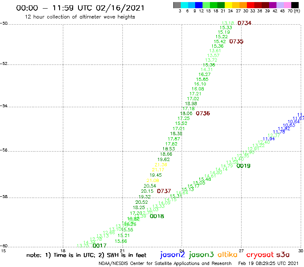This screenshot has height=267, width=304.
Task: Click the 17.87 wave height reading
Action: 174,139
